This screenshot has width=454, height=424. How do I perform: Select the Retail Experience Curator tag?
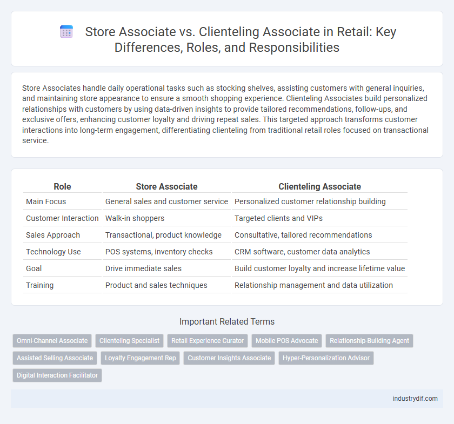208,341
